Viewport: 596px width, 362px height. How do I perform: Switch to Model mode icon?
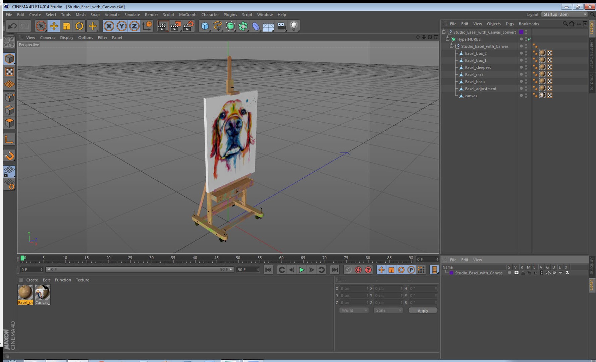pyautogui.click(x=9, y=59)
